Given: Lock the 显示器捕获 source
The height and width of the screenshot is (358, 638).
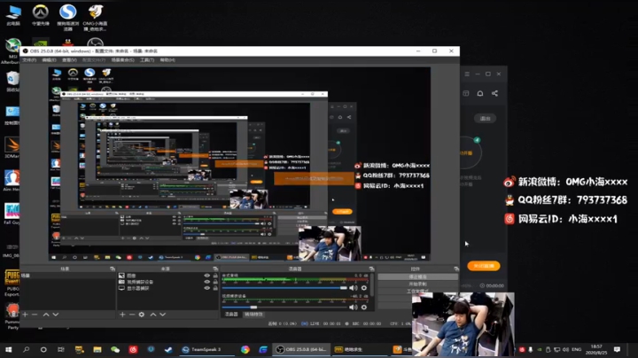Looking at the screenshot, I should tap(215, 288).
